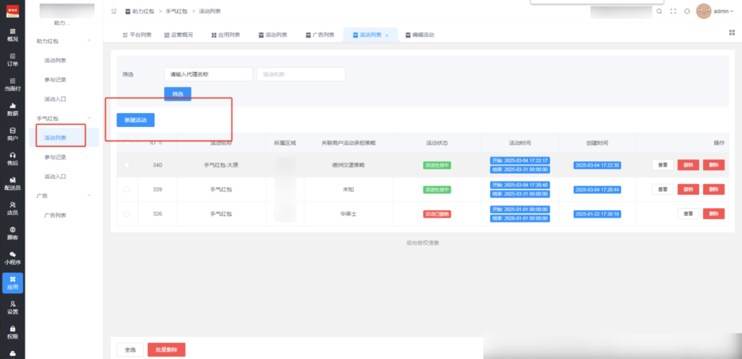Toggle fullscreen using the header icon
Viewport: 742px width, 359px height.
pyautogui.click(x=673, y=12)
